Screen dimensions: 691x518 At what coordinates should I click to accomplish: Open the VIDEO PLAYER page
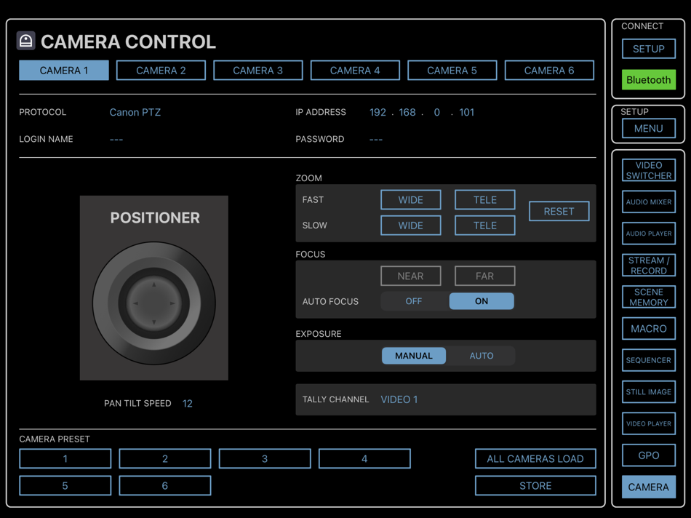(649, 423)
